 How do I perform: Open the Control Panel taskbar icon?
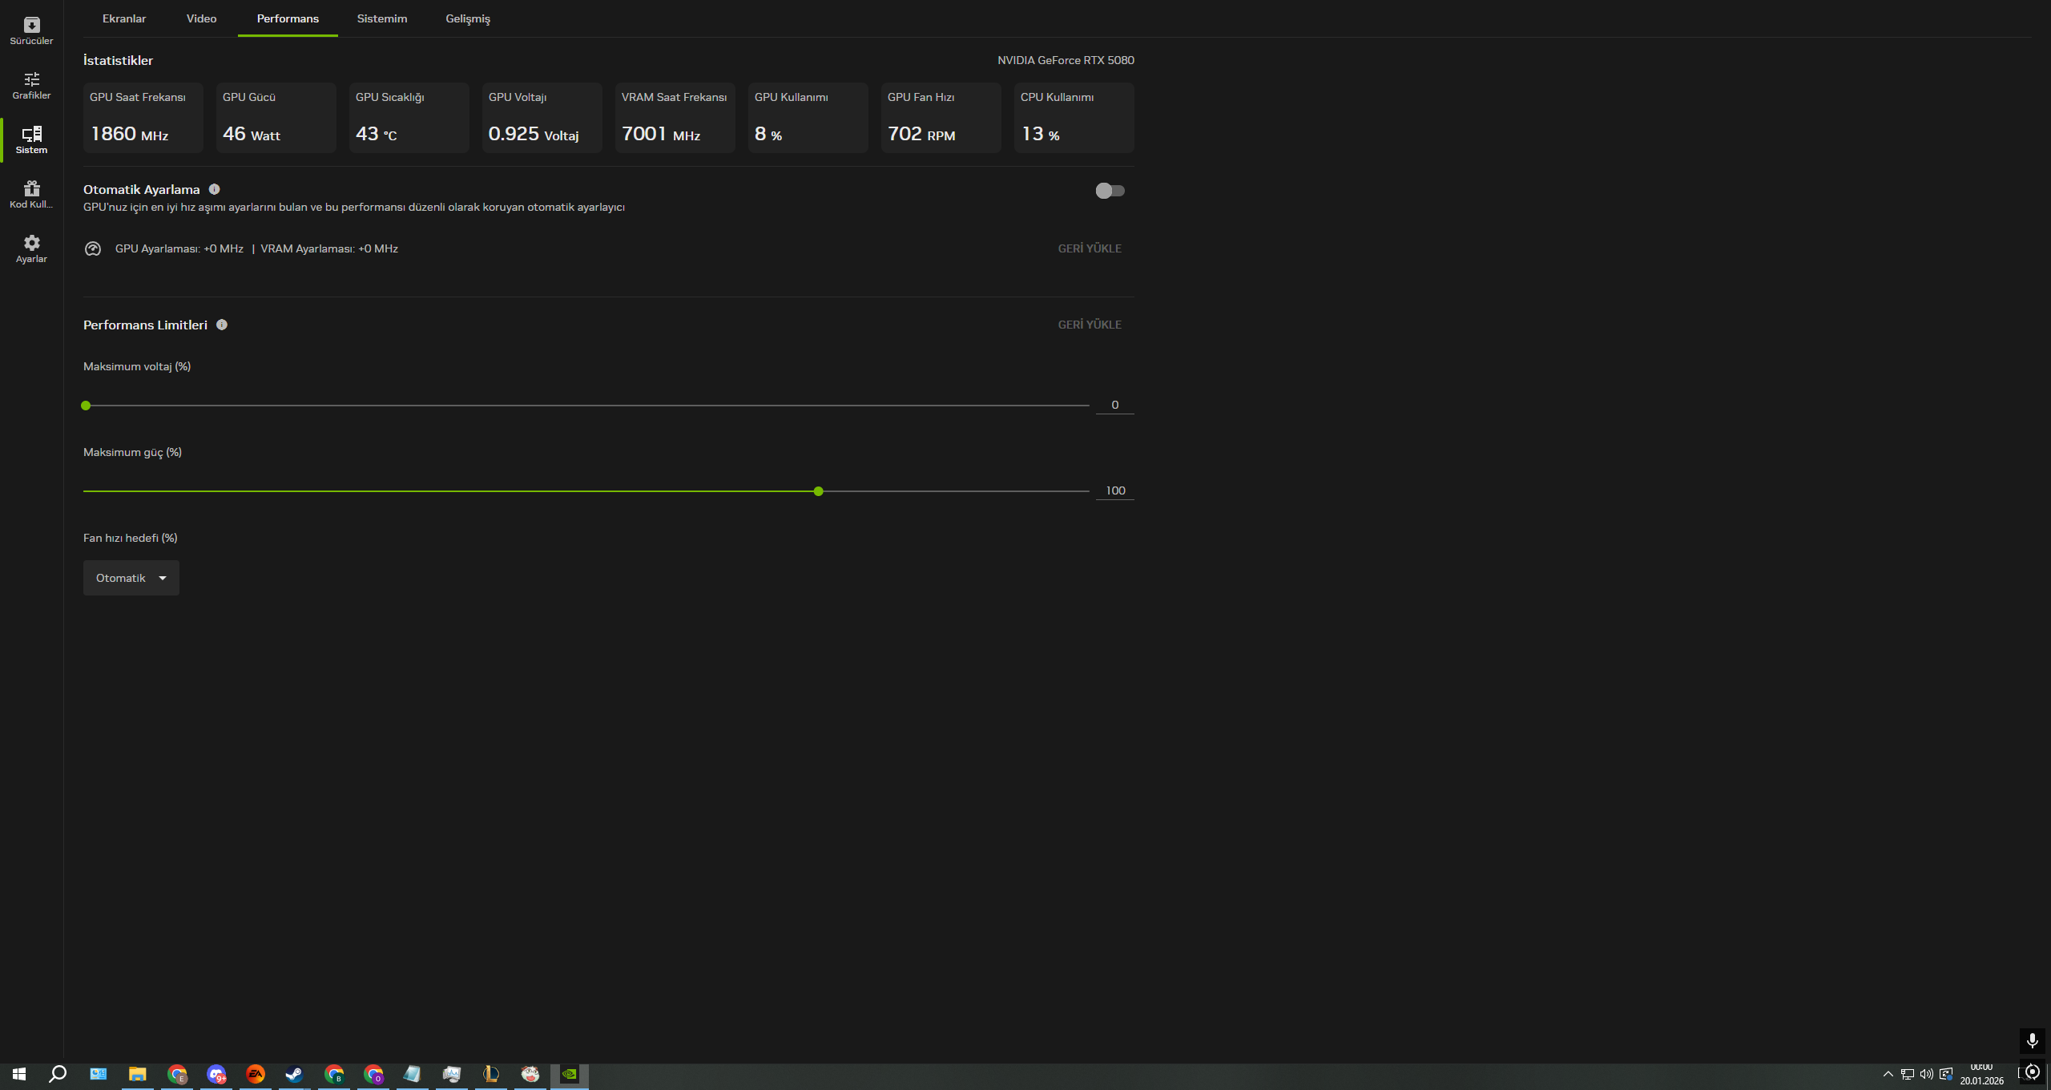99,1074
